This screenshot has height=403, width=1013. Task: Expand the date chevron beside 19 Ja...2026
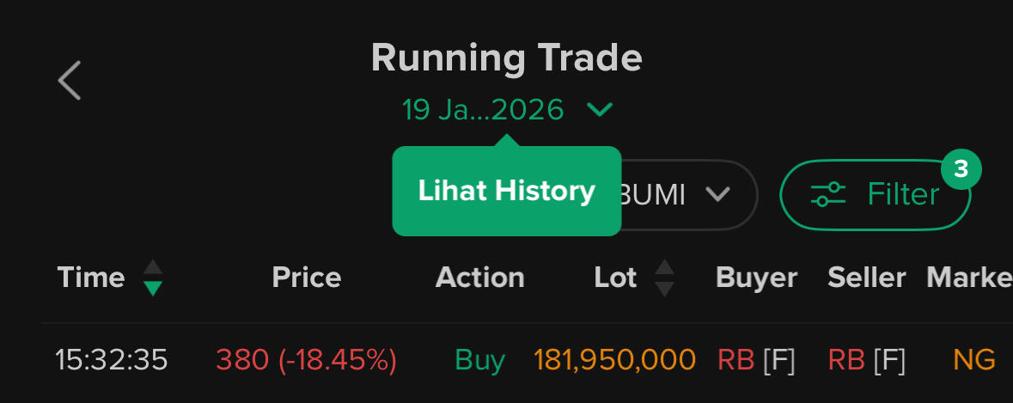point(599,109)
